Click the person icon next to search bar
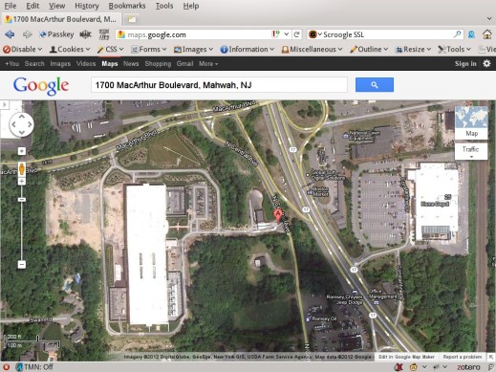496x372 pixels. [x=472, y=34]
